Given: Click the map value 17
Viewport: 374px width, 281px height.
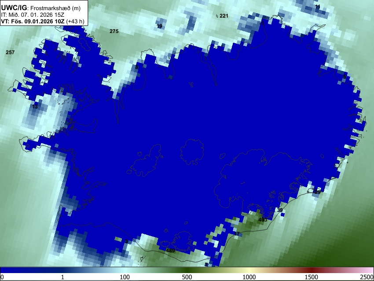Looking at the screenshot, I should [x=237, y=234].
